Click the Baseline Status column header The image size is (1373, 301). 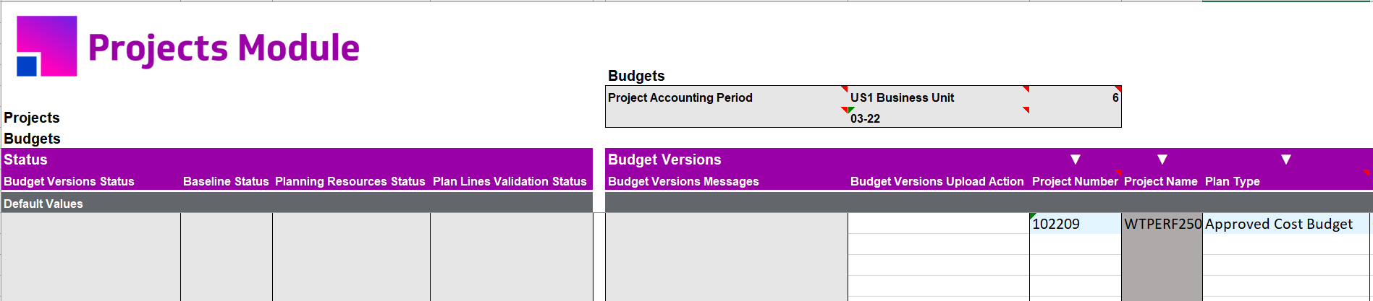[x=226, y=181]
